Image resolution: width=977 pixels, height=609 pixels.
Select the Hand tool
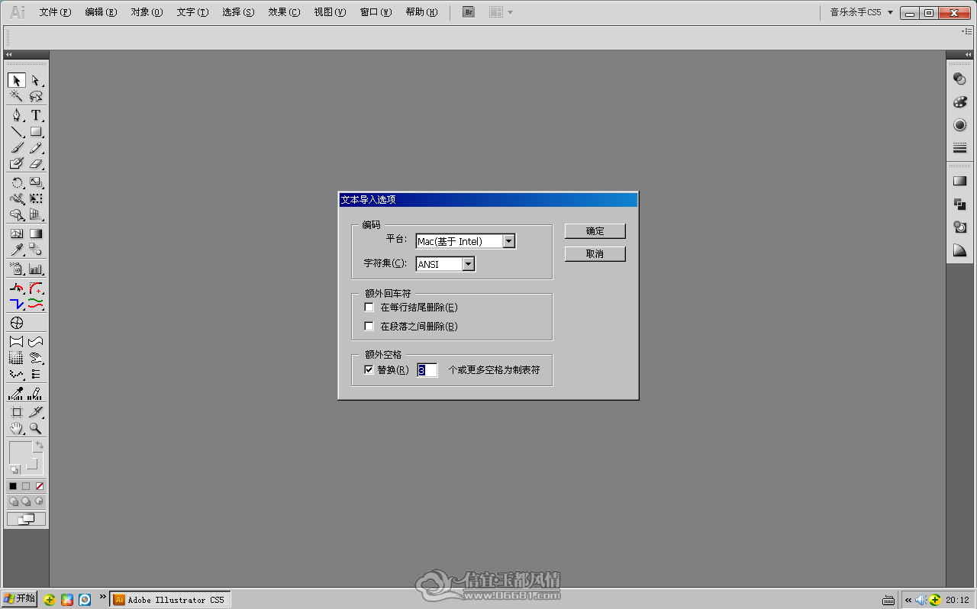(x=16, y=428)
